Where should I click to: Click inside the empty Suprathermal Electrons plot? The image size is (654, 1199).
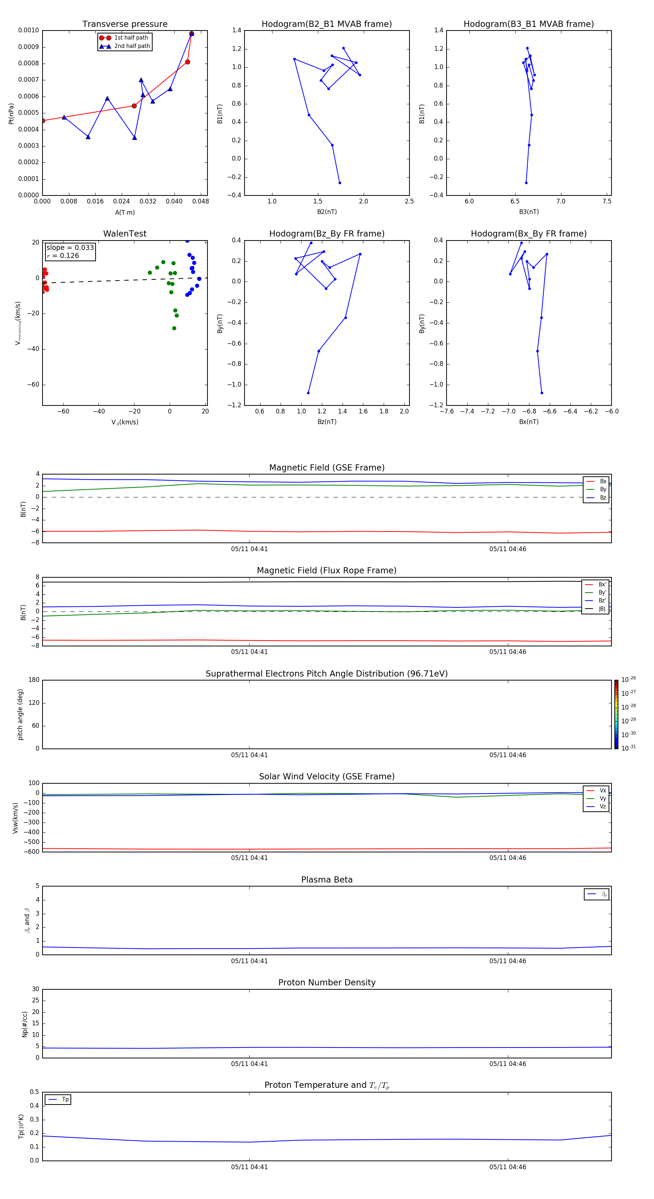coord(326,714)
